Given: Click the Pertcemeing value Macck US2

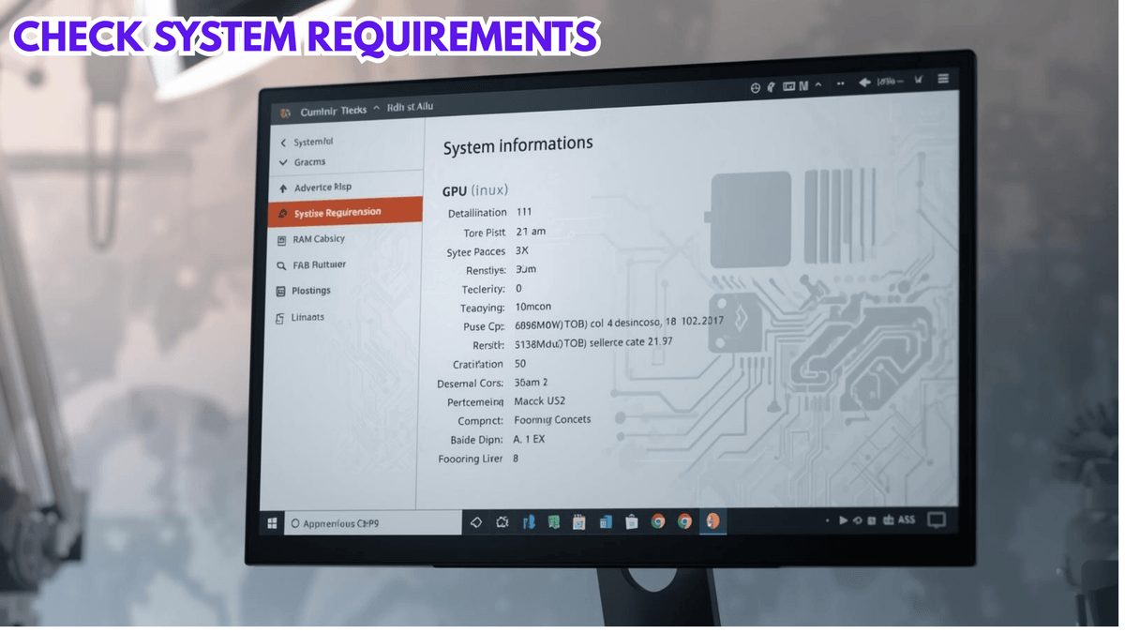Looking at the screenshot, I should click(539, 401).
